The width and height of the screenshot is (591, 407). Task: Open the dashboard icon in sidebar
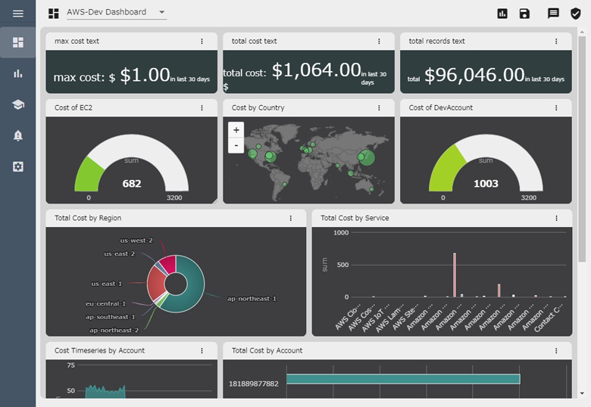[x=17, y=42]
